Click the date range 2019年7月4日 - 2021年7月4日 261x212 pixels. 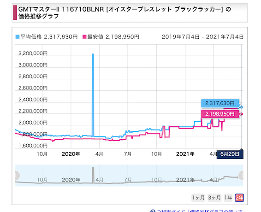click(202, 37)
